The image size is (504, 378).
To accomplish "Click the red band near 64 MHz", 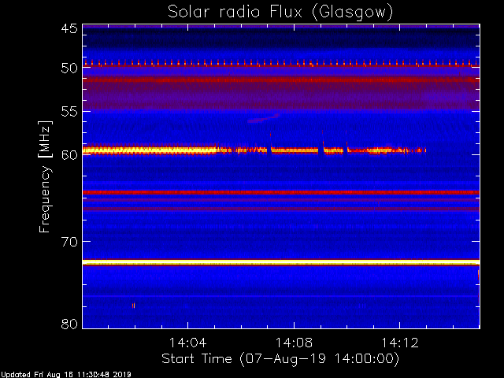I will click(281, 192).
